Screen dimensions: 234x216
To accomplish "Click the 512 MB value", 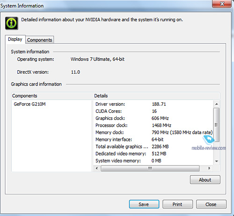I will click(159, 154).
